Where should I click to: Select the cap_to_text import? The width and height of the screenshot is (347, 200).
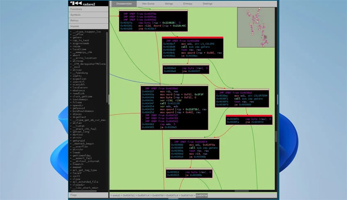pyautogui.click(x=81, y=40)
